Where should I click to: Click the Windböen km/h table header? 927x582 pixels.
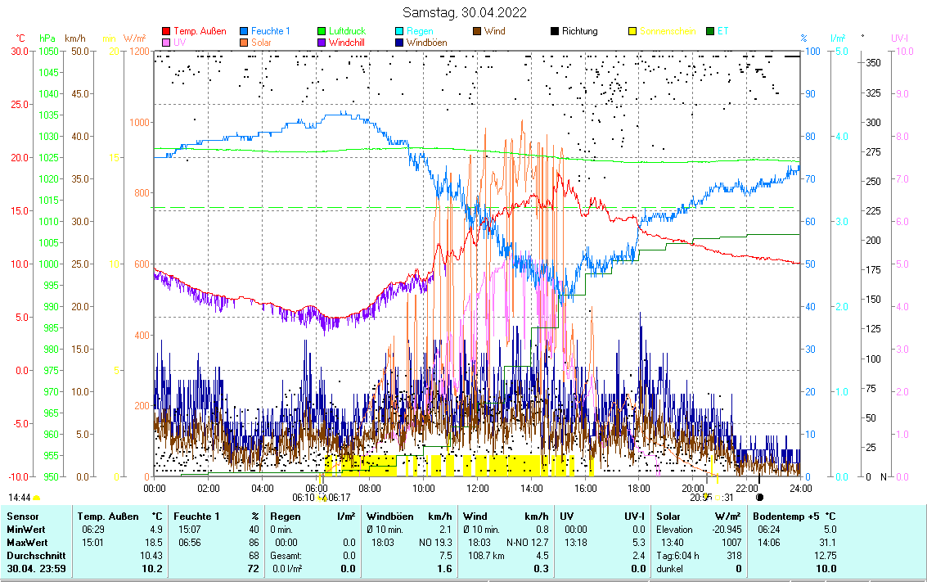[x=408, y=517]
